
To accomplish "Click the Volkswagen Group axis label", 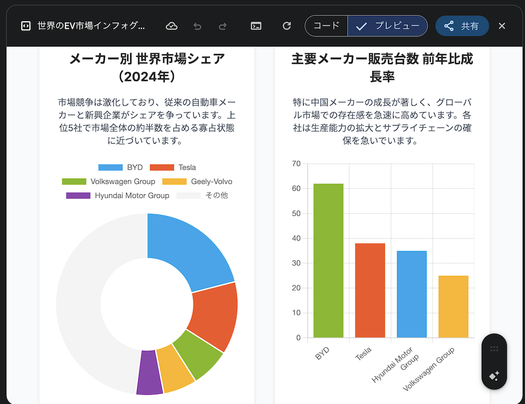I will click(x=429, y=369).
